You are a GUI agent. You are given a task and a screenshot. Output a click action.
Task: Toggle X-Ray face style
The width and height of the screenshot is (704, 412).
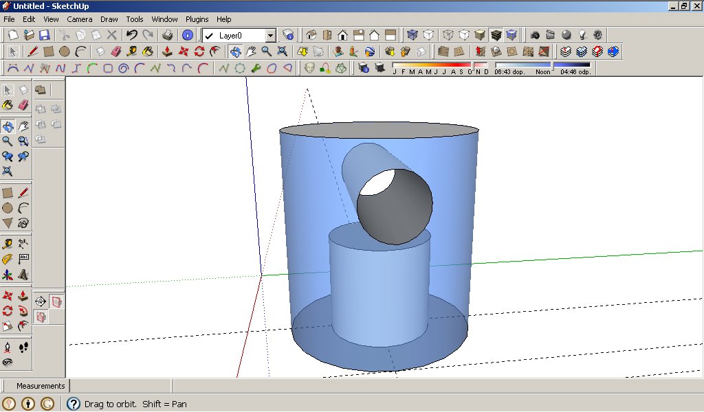pos(412,35)
